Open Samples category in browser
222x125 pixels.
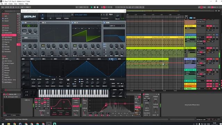click(7, 47)
